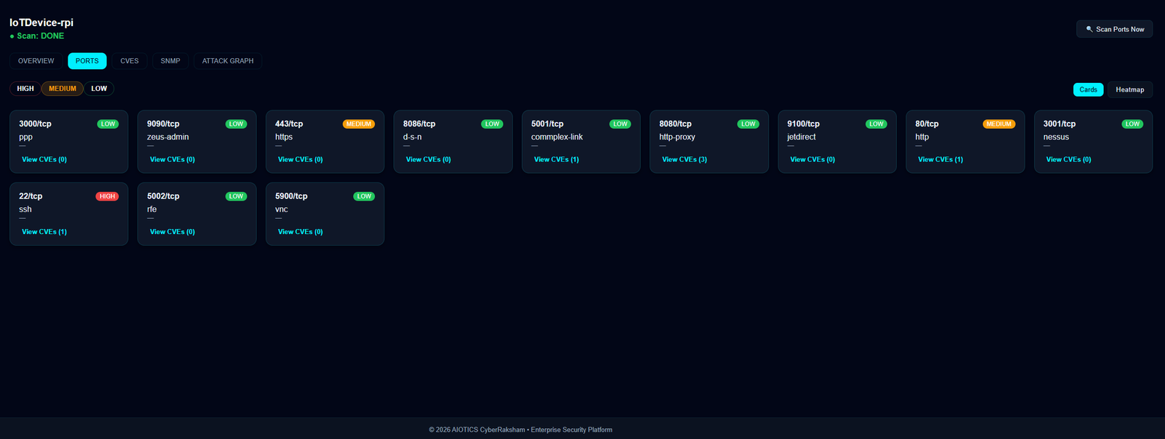Click the LOW badge on 3000/tcp card
1165x439 pixels.
(x=108, y=124)
